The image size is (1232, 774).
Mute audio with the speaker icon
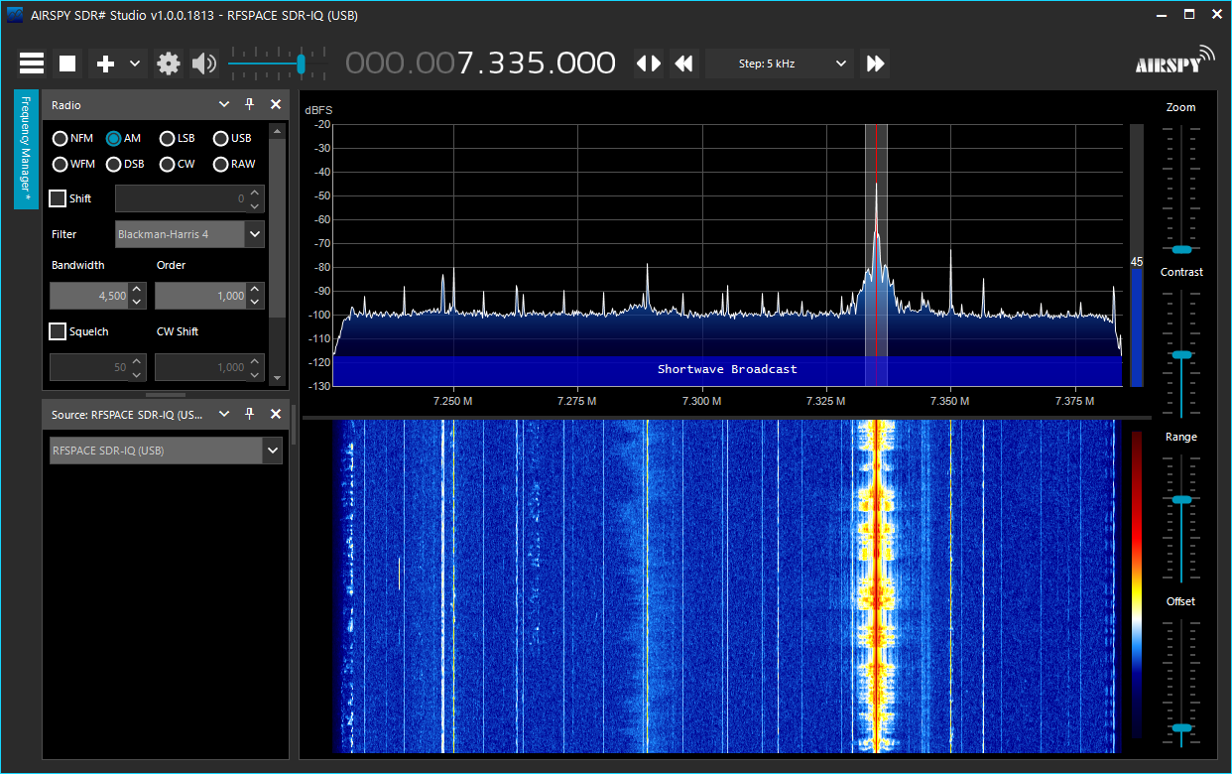point(204,64)
